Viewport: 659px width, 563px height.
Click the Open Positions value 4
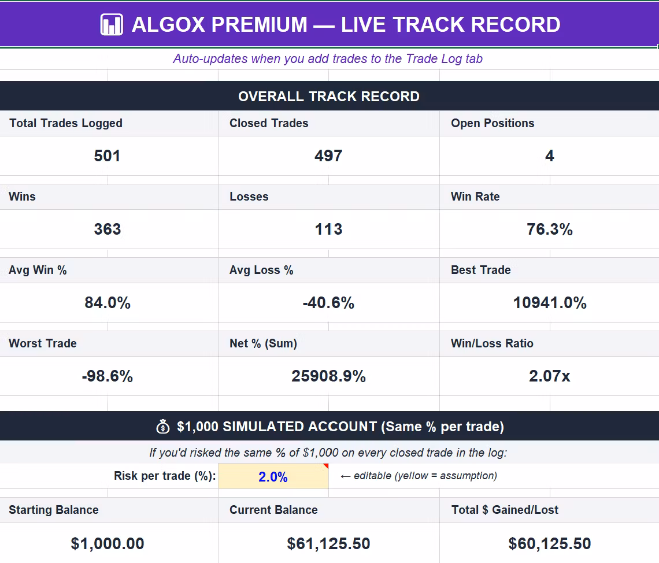click(549, 156)
